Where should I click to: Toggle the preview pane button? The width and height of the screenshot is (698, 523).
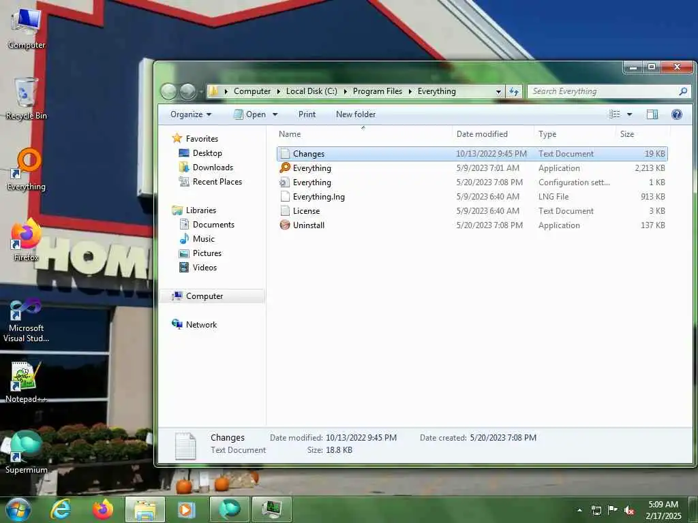tap(652, 114)
